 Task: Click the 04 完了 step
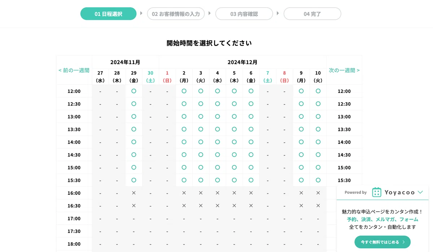tap(312, 14)
